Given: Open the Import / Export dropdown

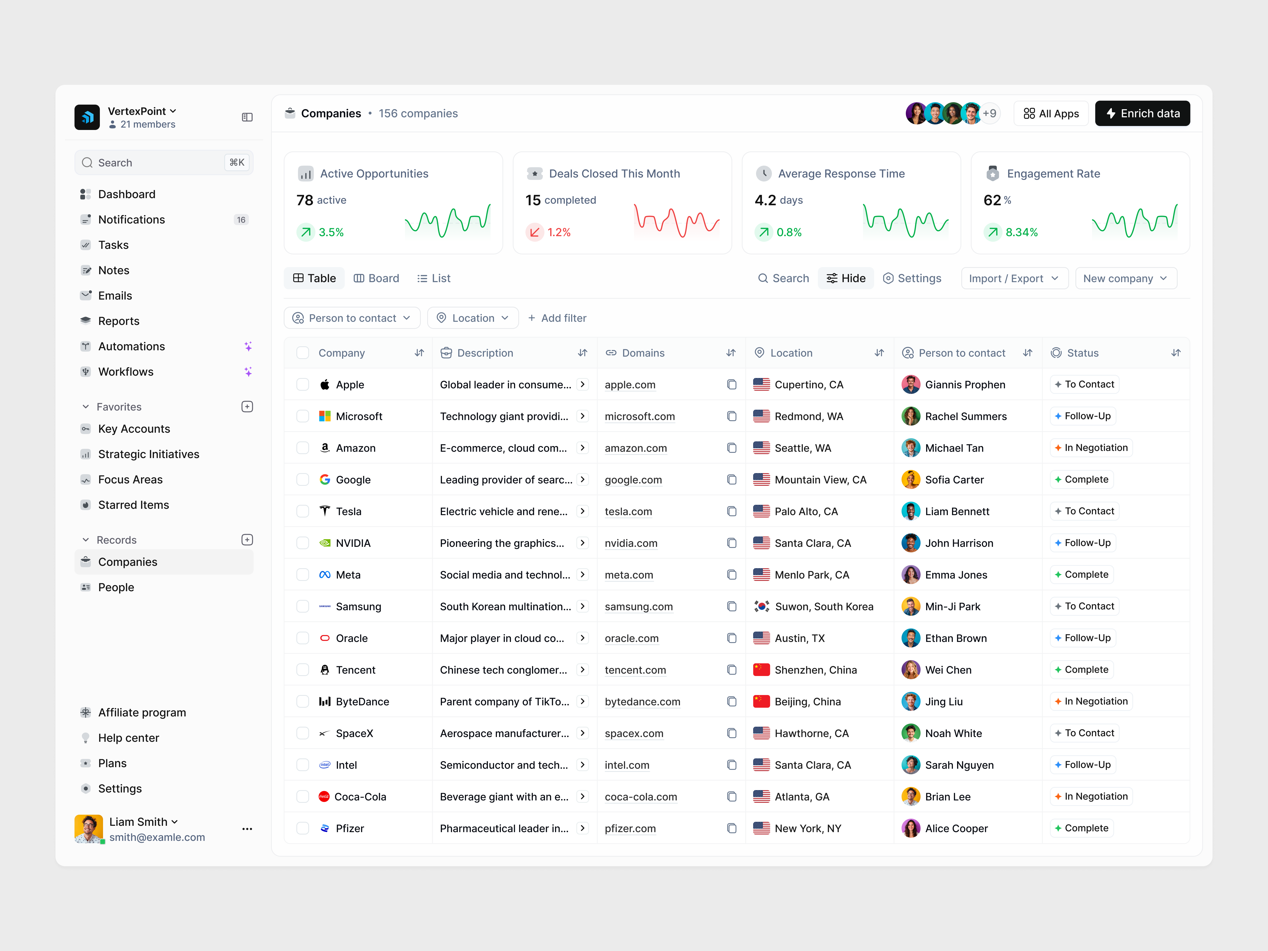Looking at the screenshot, I should (1014, 278).
